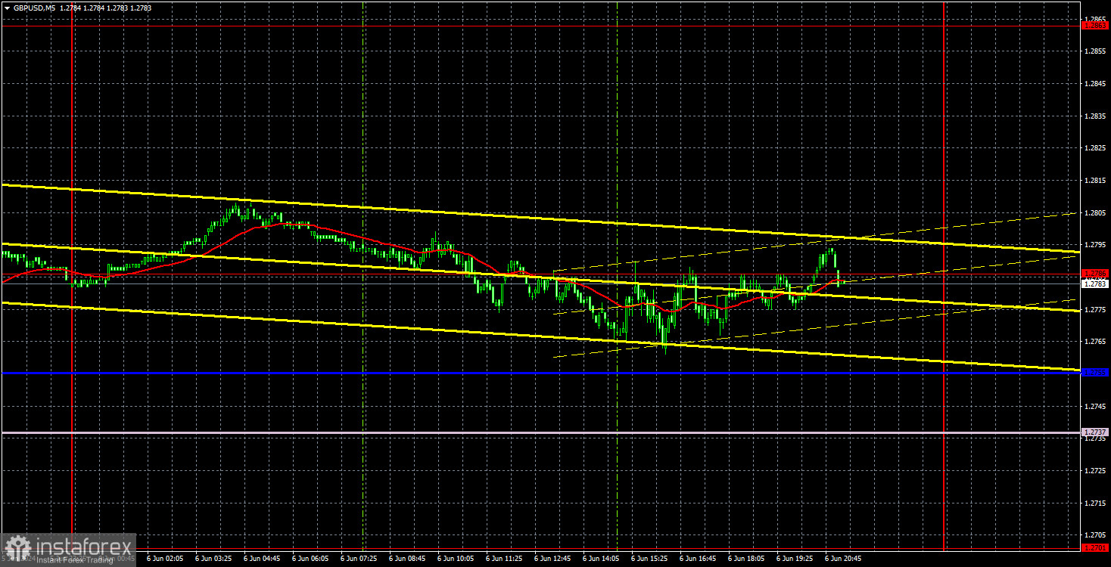Select the 6 Jun 16:45 time label

click(x=698, y=559)
